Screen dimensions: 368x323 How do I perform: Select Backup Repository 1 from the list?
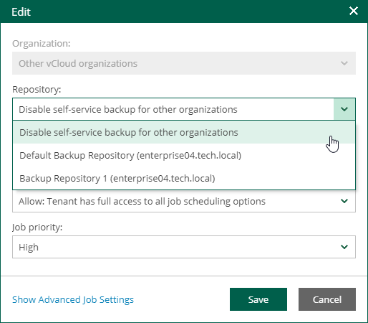click(184, 178)
